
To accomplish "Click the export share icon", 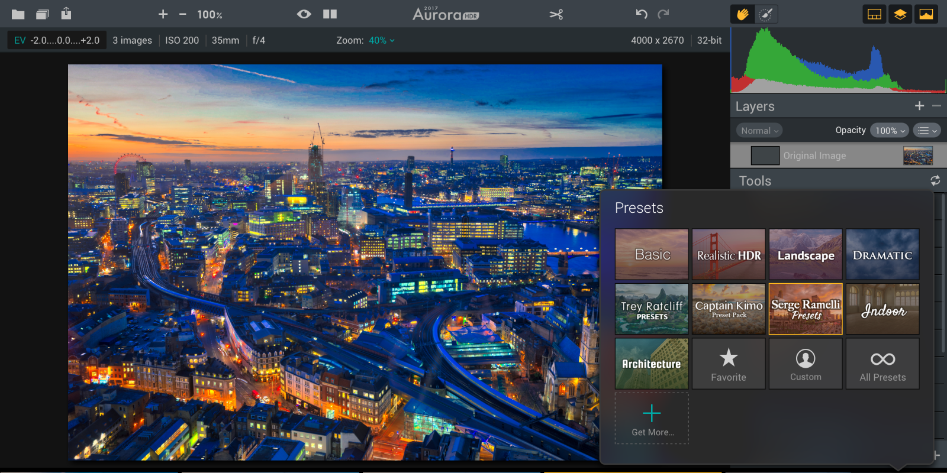I will coord(66,13).
